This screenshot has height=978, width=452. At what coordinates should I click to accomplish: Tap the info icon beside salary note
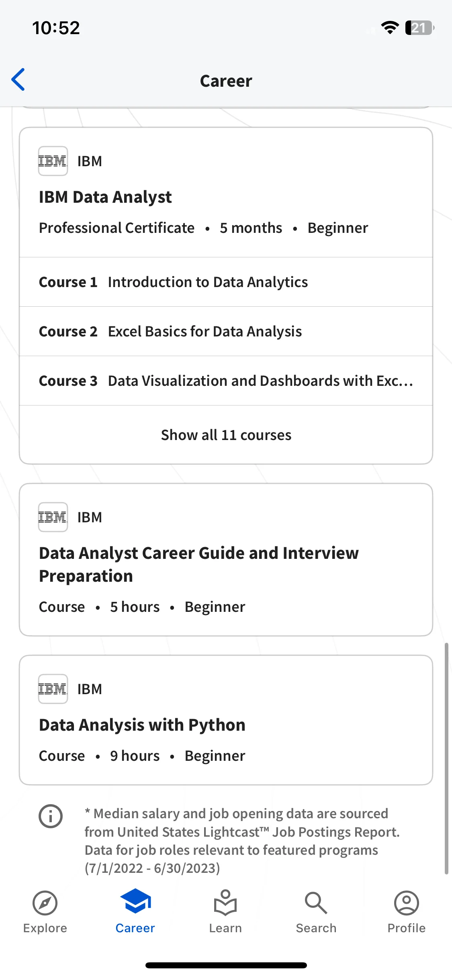[51, 816]
